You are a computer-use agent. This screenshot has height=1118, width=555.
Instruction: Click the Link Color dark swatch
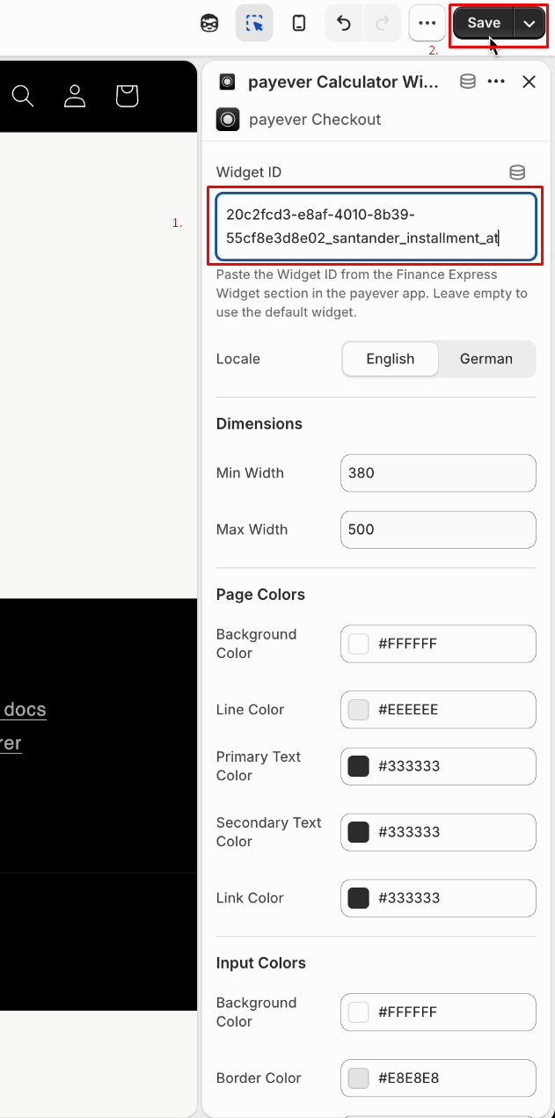358,898
